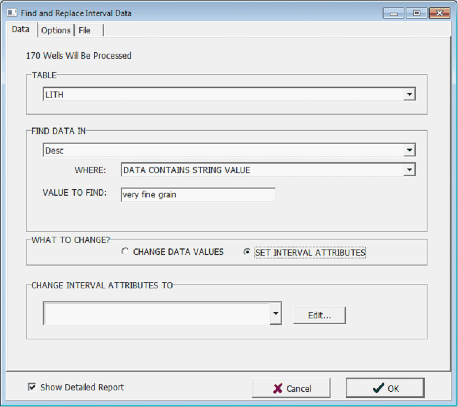
Task: Open the Desc field dropdown arrow
Action: click(x=409, y=150)
